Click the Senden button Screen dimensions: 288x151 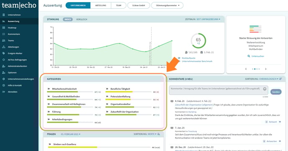coord(276,92)
